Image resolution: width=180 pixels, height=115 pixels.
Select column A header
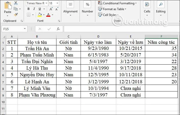click(x=12, y=37)
